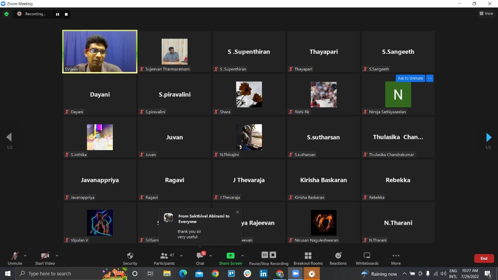
Task: Show hidden system tray icons
Action: click(x=404, y=274)
